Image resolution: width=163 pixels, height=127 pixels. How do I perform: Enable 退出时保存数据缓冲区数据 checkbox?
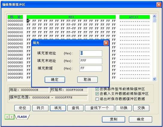tap(97, 99)
